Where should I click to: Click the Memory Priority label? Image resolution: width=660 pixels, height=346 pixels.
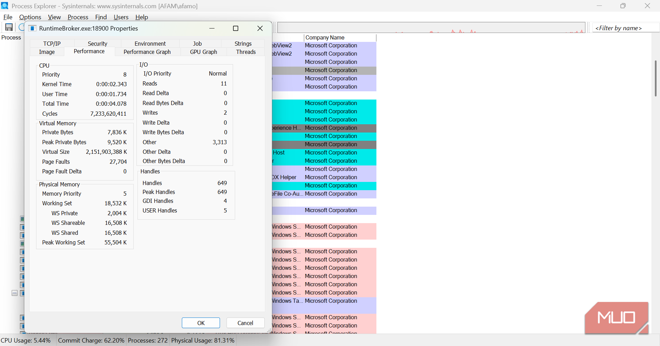pos(62,194)
